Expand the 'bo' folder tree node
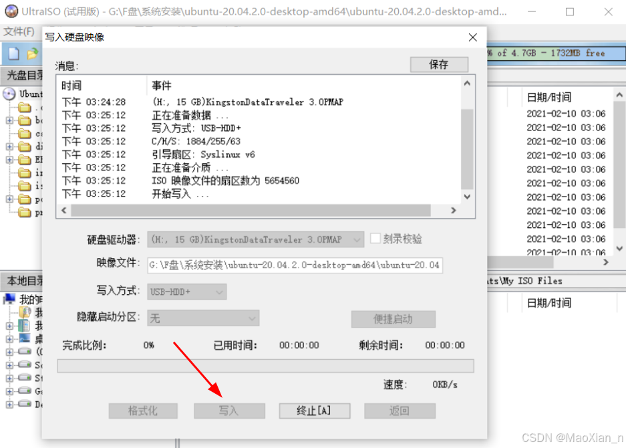This screenshot has width=626, height=448. tap(9, 120)
